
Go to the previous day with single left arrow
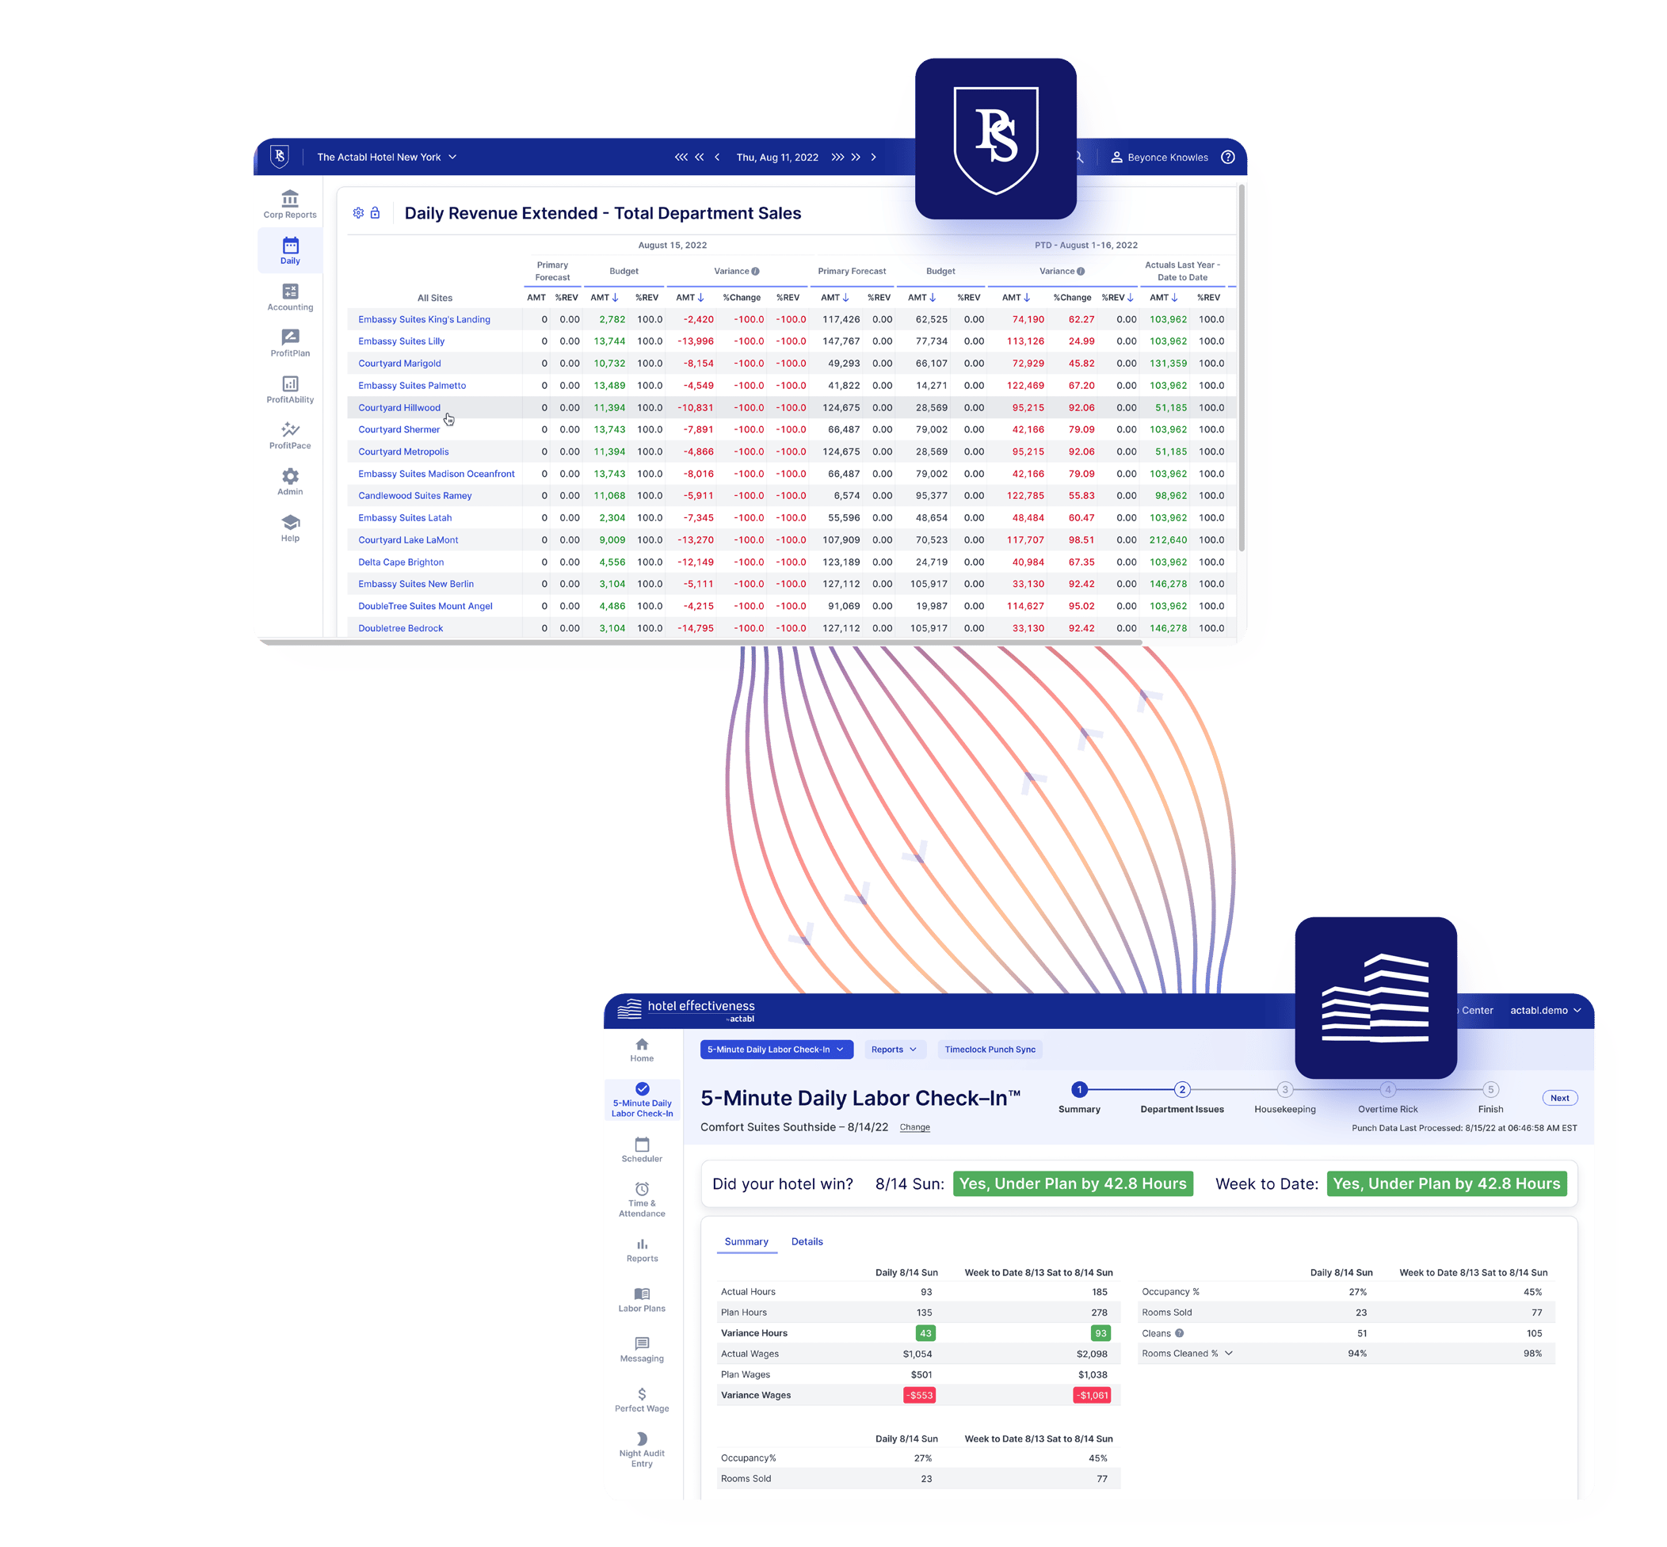coord(718,157)
